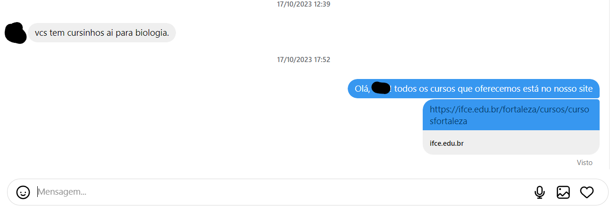Send a heart using the heart icon
The image size is (610, 213).
coord(586,192)
